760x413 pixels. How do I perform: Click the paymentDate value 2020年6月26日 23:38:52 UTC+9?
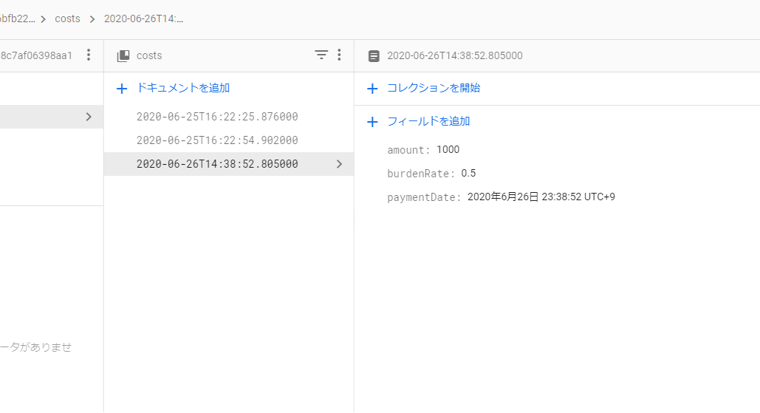coord(541,197)
